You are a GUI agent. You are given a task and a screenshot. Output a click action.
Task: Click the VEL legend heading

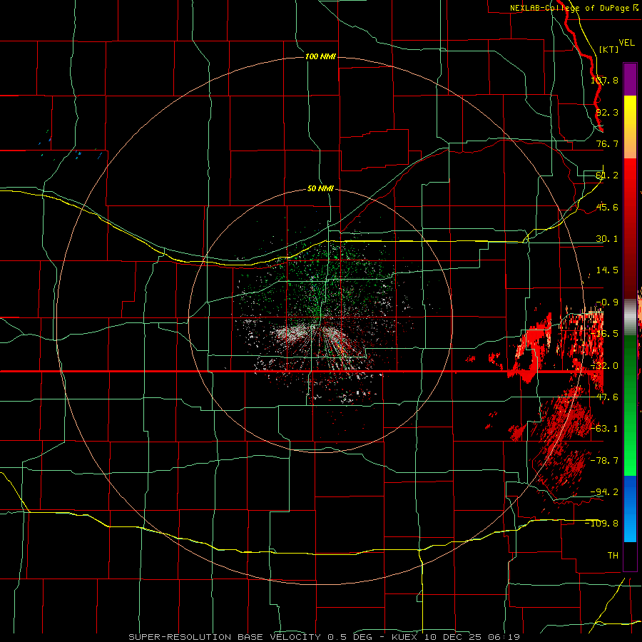pos(626,42)
